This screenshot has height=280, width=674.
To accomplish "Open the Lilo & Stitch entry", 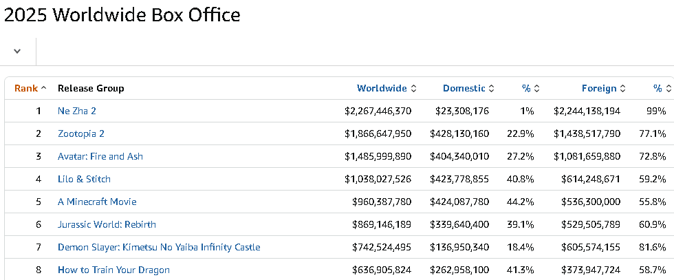I will (84, 179).
